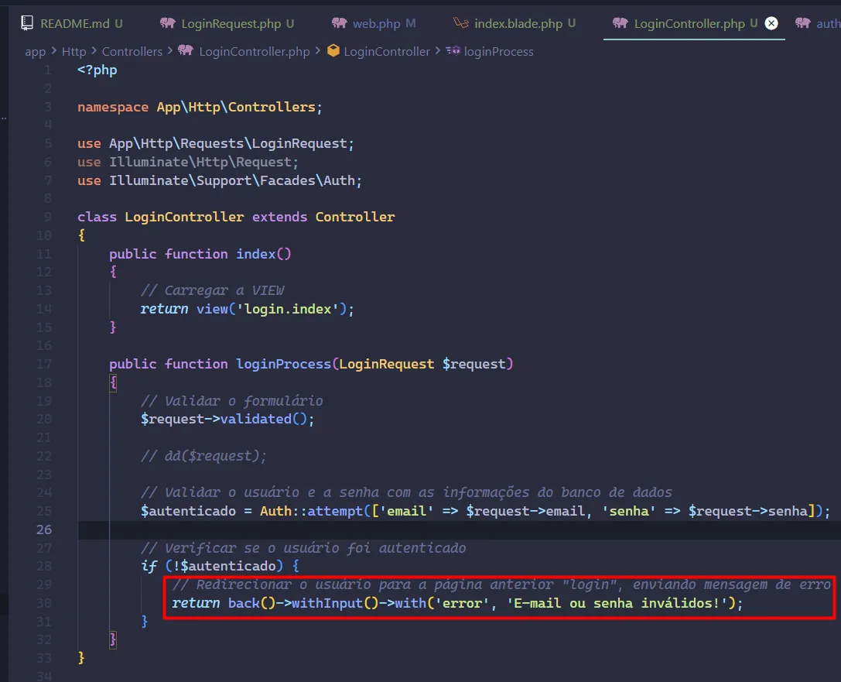Image resolution: width=841 pixels, height=682 pixels.
Task: Click the elephant icon on the cut-off auth tab
Action: click(802, 23)
